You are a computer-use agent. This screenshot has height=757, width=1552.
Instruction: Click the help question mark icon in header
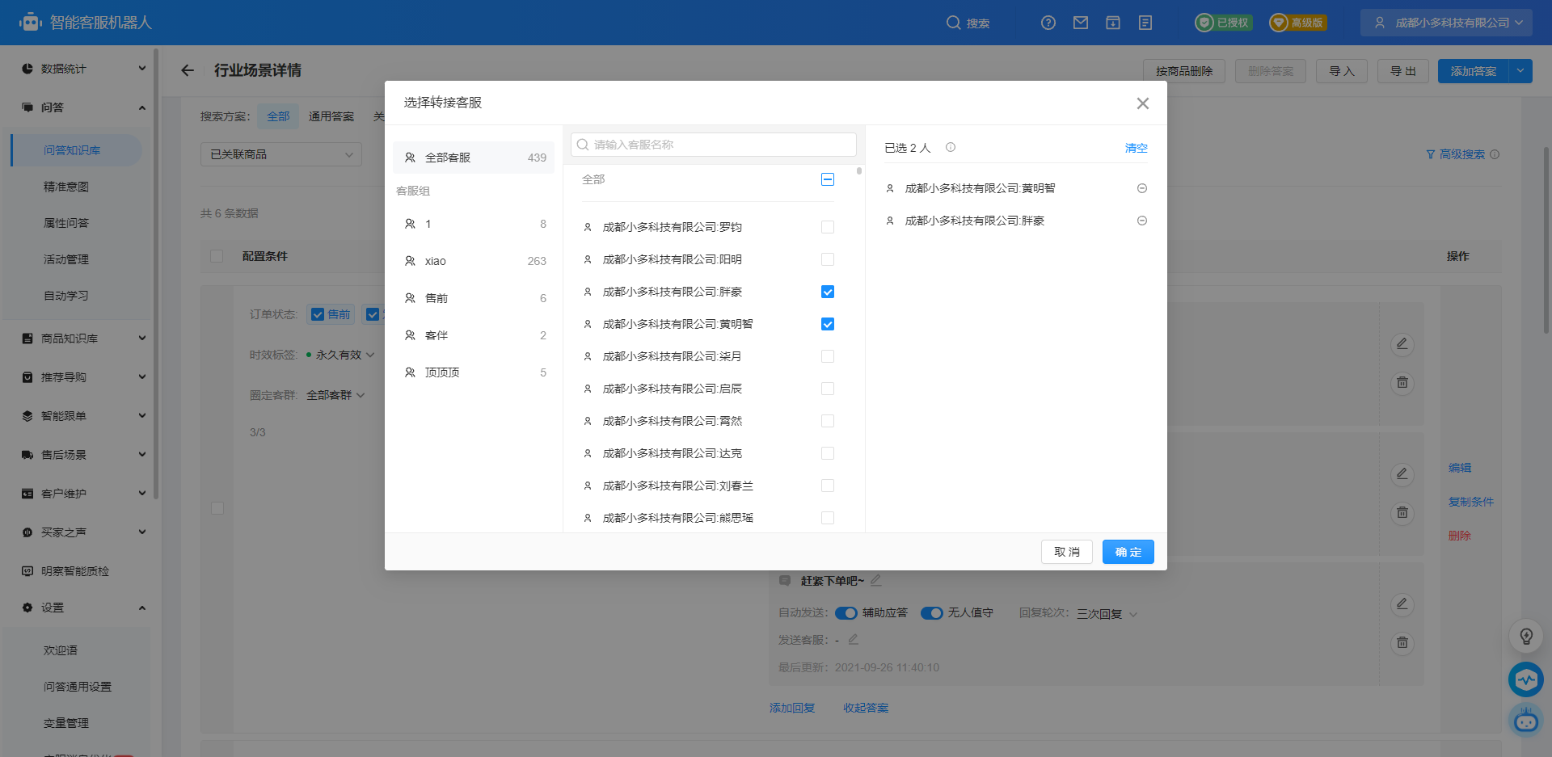pyautogui.click(x=1048, y=23)
